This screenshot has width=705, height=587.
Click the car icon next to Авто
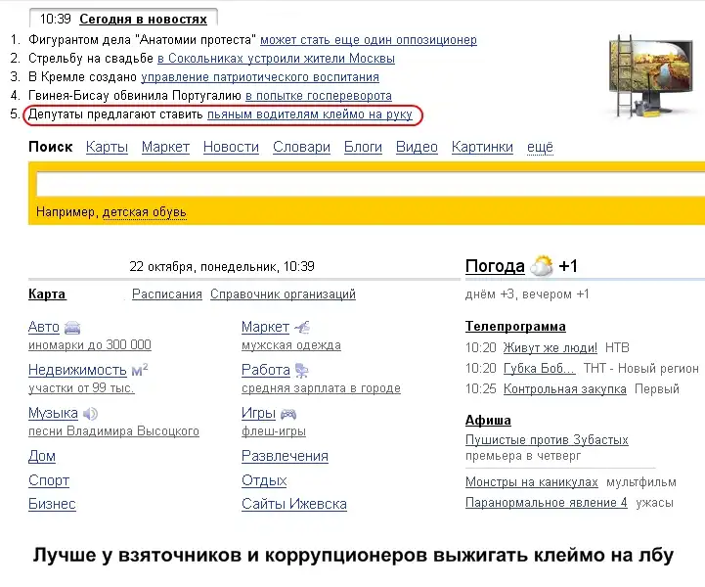point(72,328)
